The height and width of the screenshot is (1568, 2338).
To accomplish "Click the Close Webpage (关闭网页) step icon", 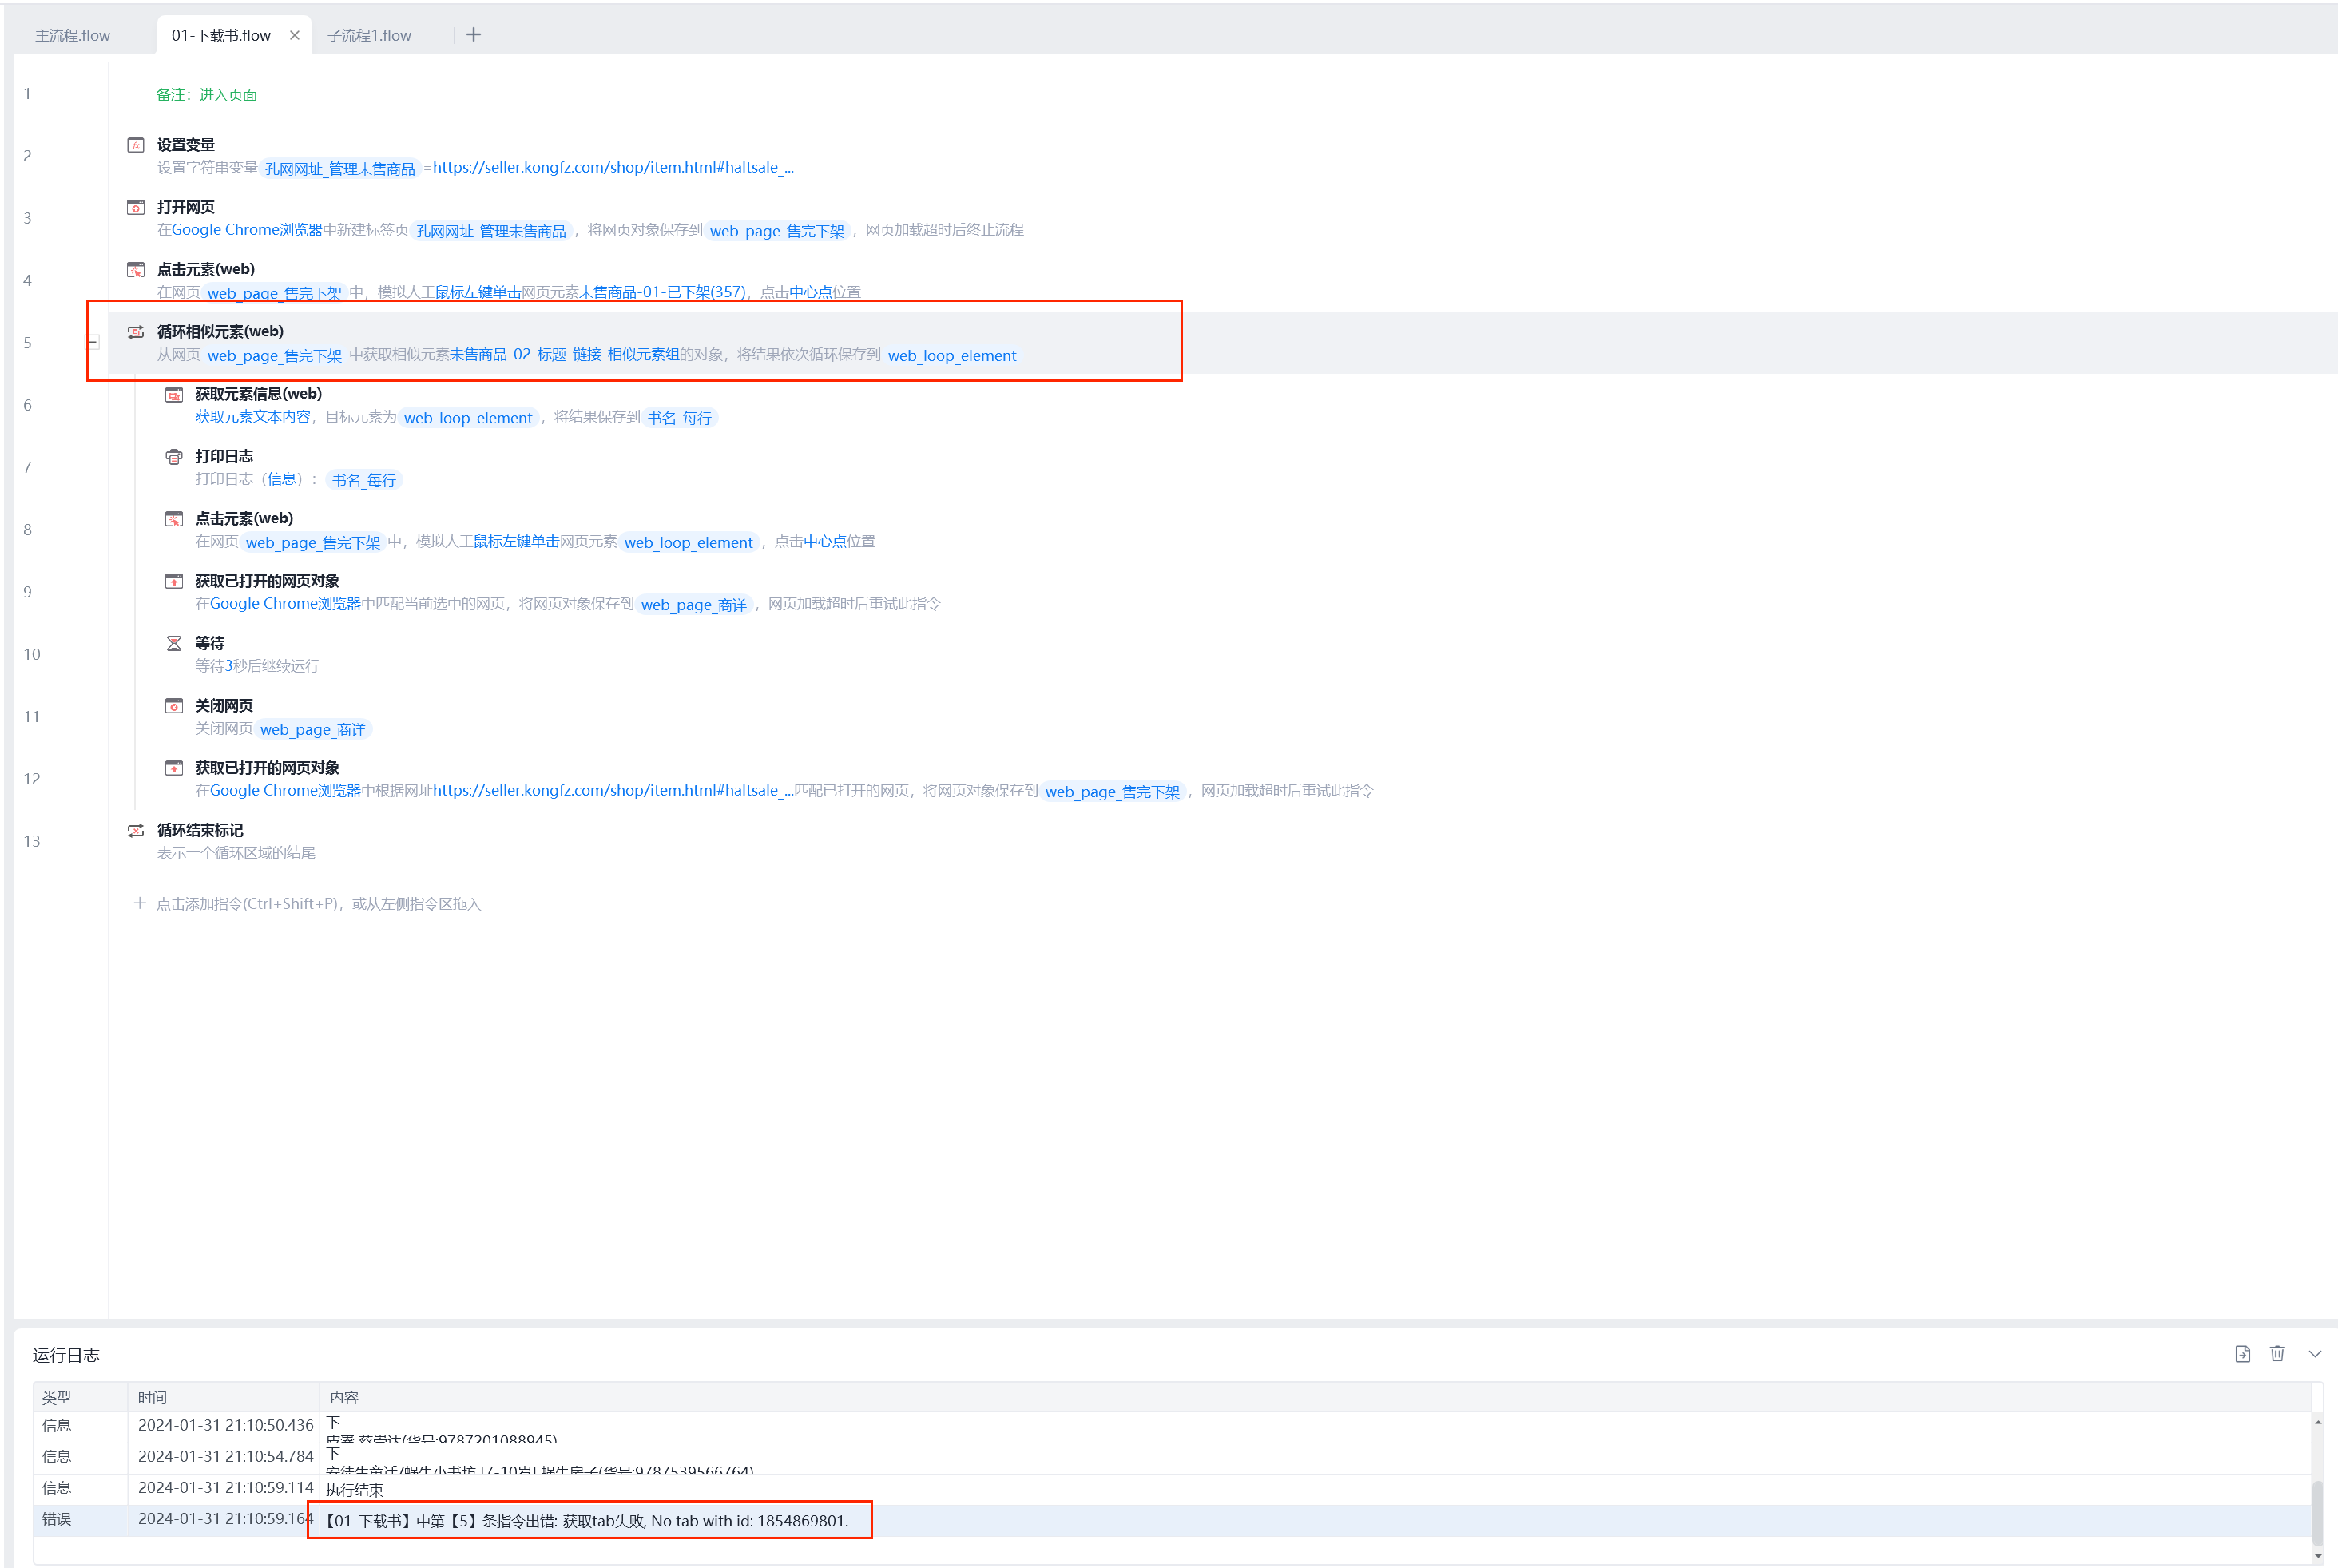I will click(174, 706).
